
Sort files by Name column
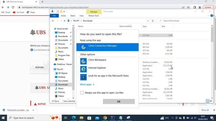point(81,26)
